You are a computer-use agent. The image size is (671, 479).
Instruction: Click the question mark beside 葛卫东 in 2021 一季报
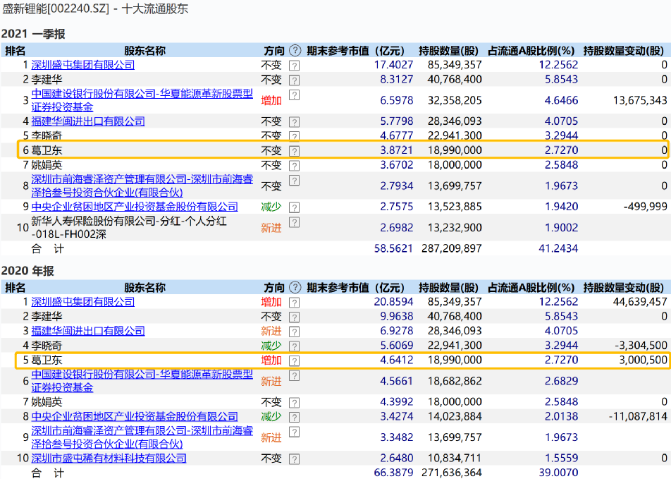[x=295, y=151]
